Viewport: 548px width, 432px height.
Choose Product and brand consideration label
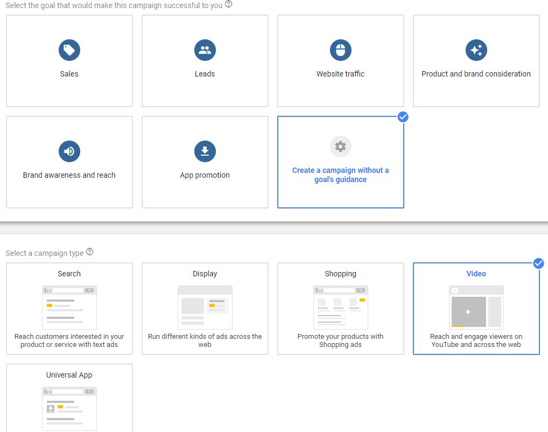pyautogui.click(x=476, y=74)
